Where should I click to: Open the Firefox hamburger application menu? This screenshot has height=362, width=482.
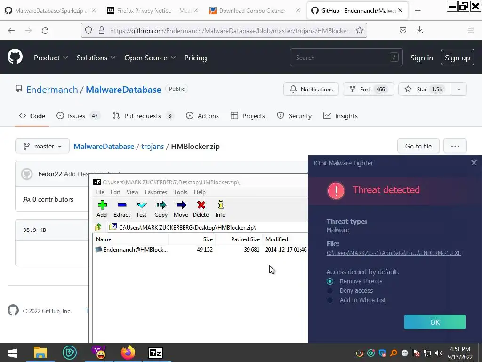point(471,30)
